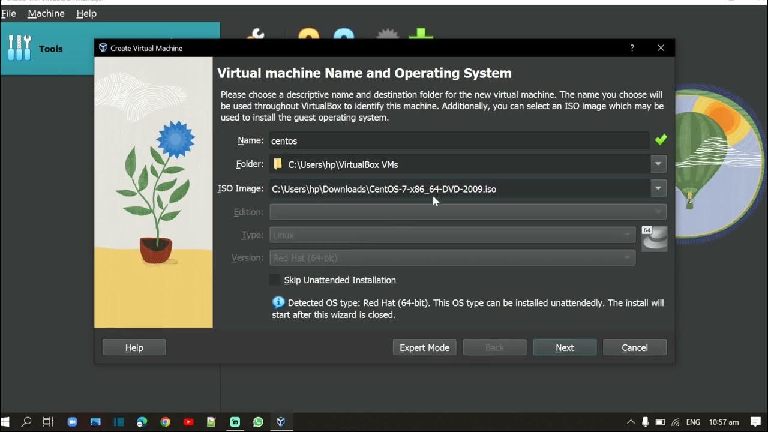Click the 10:57 am clock
The image size is (768, 432).
click(724, 422)
